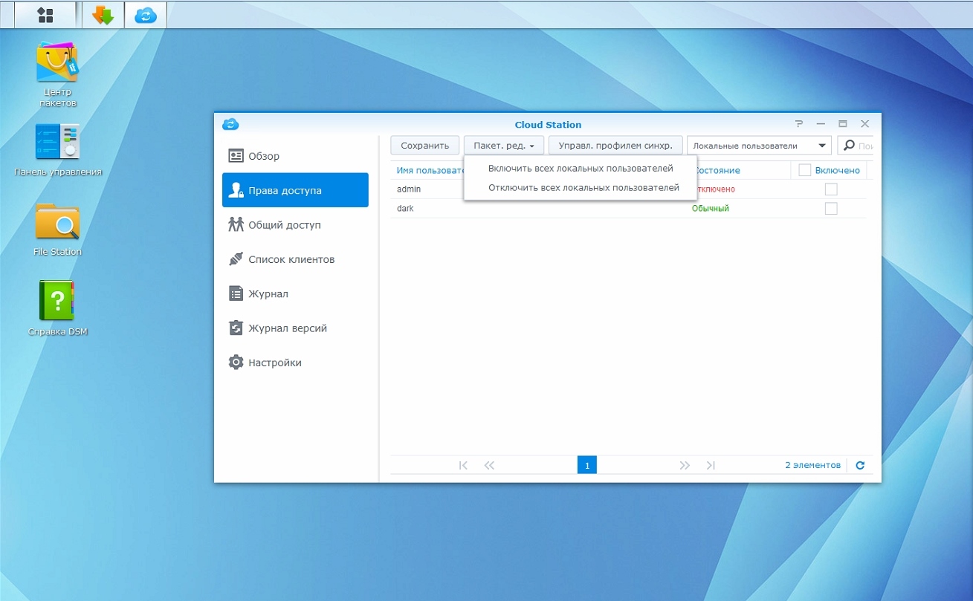Image resolution: width=973 pixels, height=601 pixels.
Task: Open Настройки section
Action: click(295, 363)
